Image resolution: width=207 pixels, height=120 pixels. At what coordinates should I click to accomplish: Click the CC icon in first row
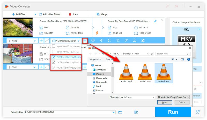click(x=47, y=41)
